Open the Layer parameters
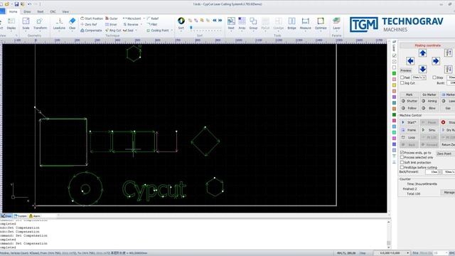 [336, 23]
